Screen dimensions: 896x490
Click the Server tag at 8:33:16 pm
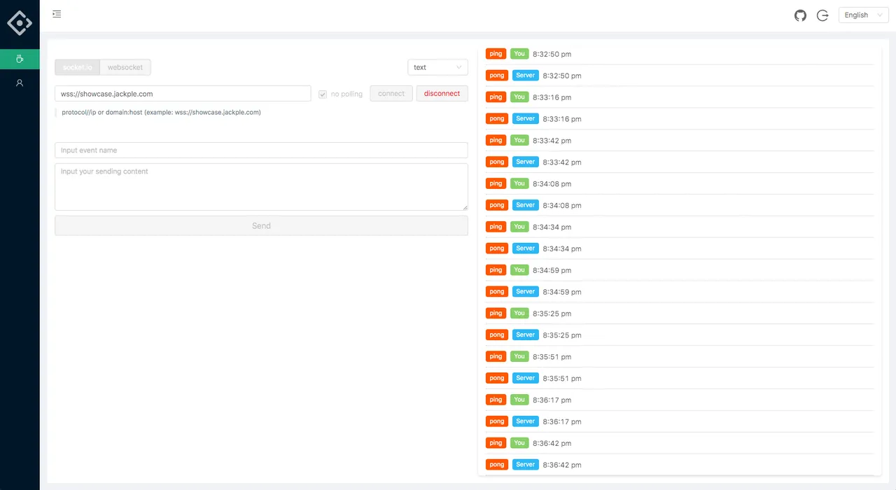pos(526,119)
